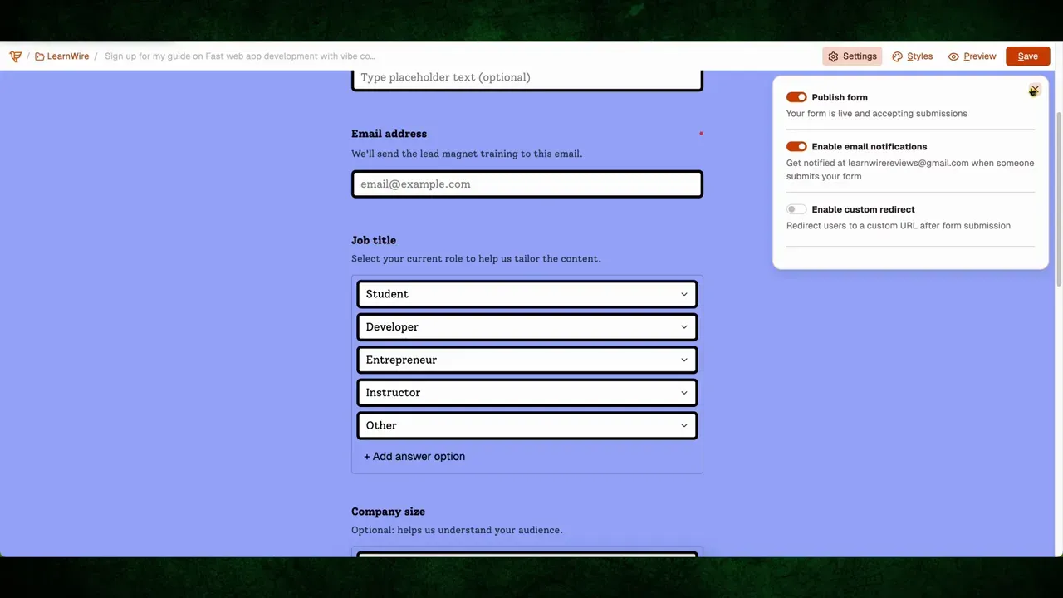
Task: Open the Developer option dropdown
Action: click(x=683, y=326)
